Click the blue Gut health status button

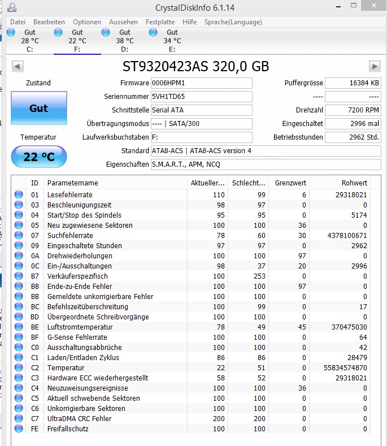pyautogui.click(x=39, y=108)
